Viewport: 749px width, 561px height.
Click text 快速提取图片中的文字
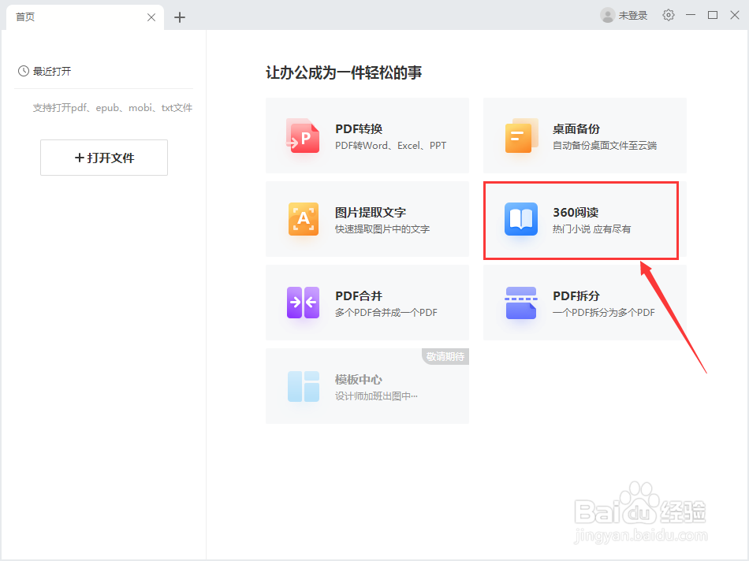pos(382,229)
